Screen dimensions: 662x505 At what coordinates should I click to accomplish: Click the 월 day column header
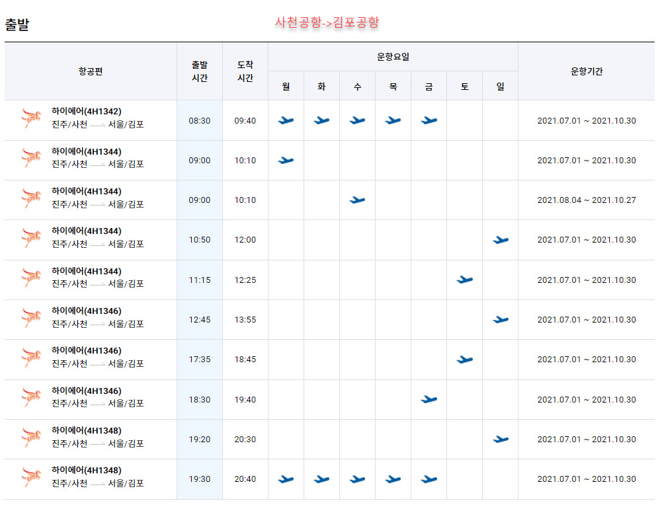286,87
